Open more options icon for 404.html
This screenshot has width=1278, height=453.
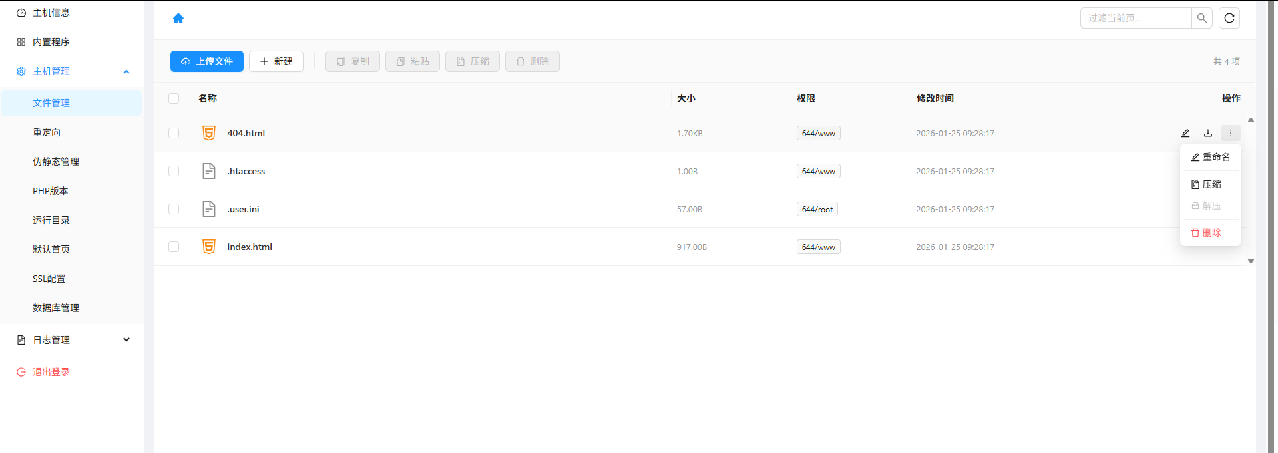tap(1230, 133)
